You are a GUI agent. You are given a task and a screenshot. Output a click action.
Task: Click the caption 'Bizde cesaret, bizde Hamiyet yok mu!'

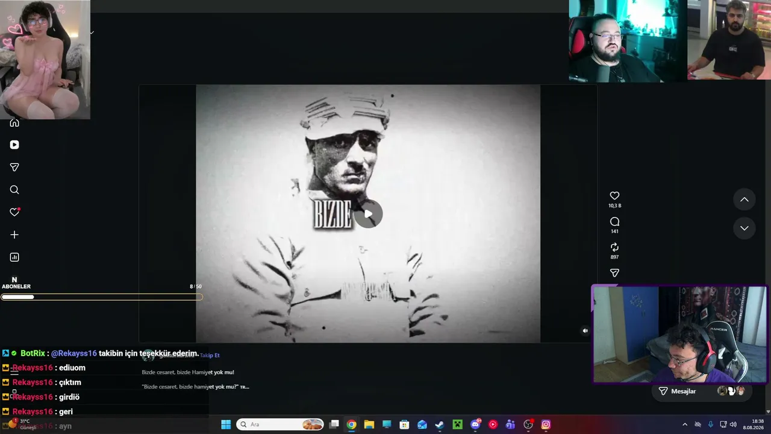coord(188,372)
